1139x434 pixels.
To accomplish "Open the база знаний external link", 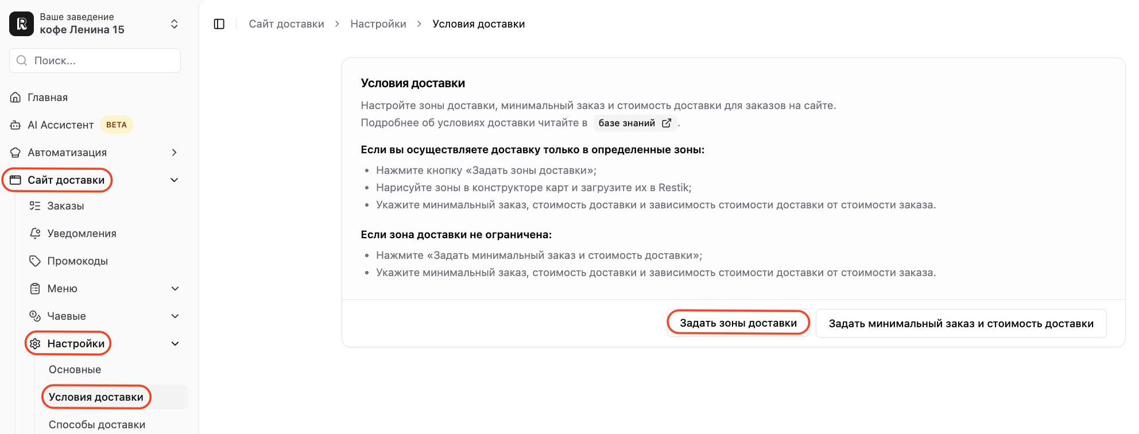I will [x=635, y=123].
